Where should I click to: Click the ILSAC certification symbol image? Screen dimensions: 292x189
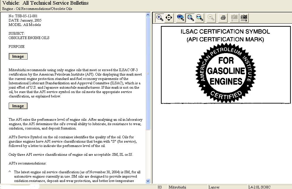[226, 65]
